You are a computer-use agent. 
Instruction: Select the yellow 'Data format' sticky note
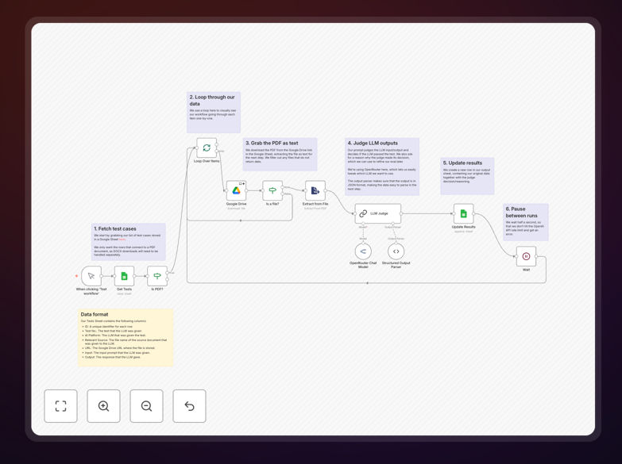(x=126, y=338)
